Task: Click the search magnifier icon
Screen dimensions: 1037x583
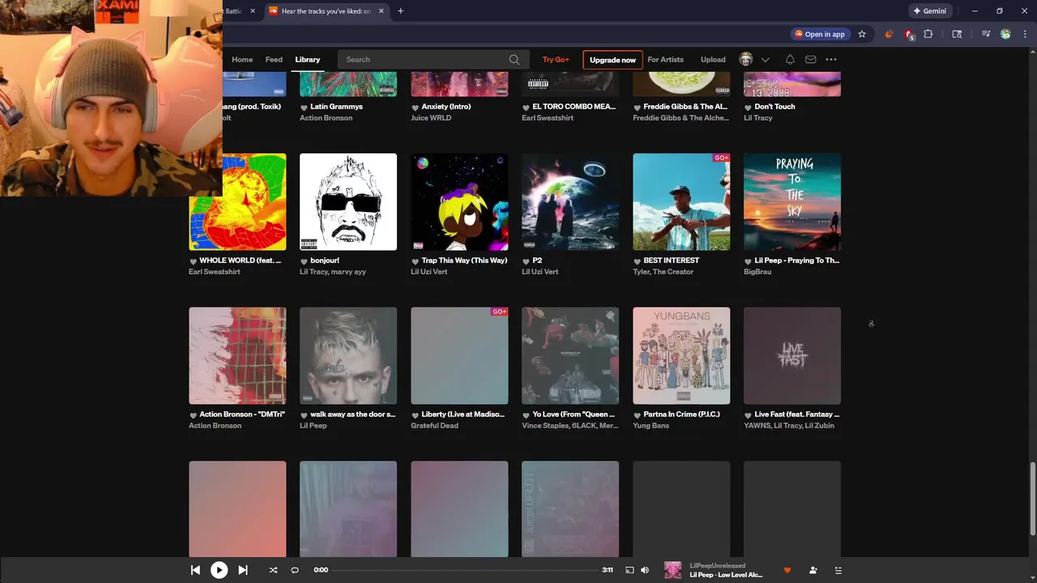Action: pyautogui.click(x=514, y=59)
